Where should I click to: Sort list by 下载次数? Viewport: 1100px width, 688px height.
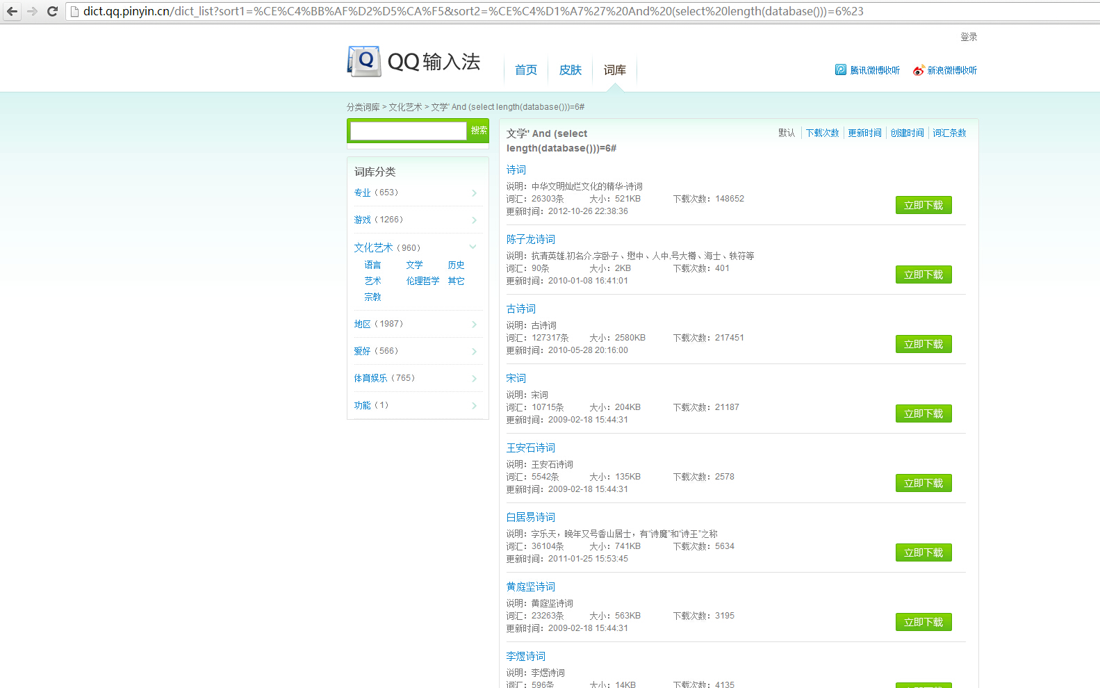pos(822,133)
